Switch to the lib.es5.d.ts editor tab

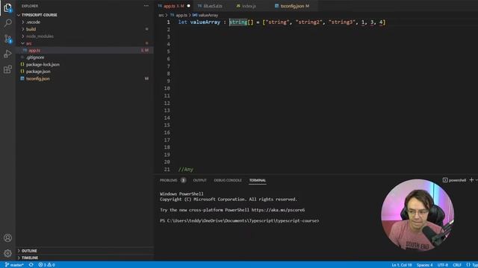212,6
